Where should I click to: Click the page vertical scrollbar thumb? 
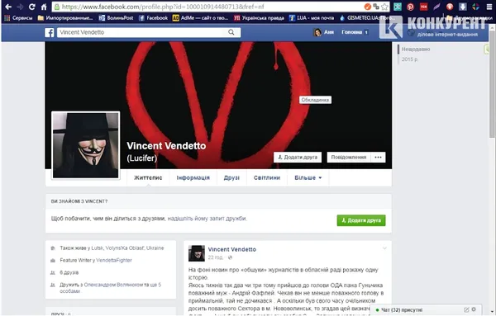tap(492, 83)
